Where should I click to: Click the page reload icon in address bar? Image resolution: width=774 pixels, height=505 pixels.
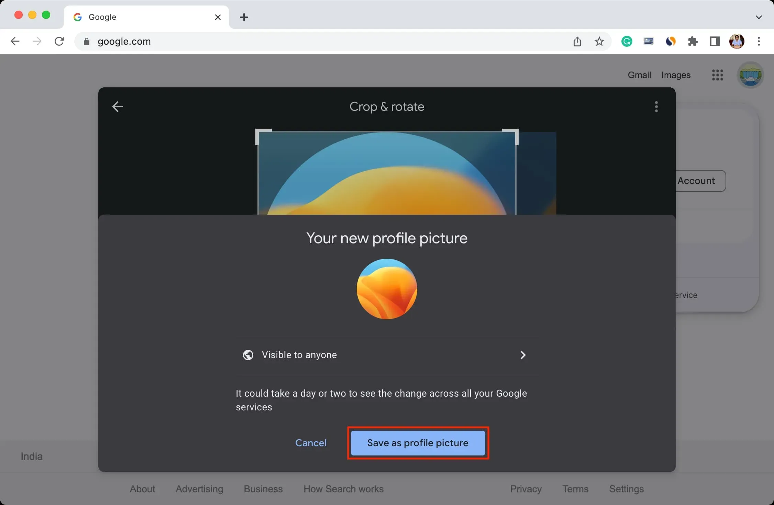tap(59, 41)
